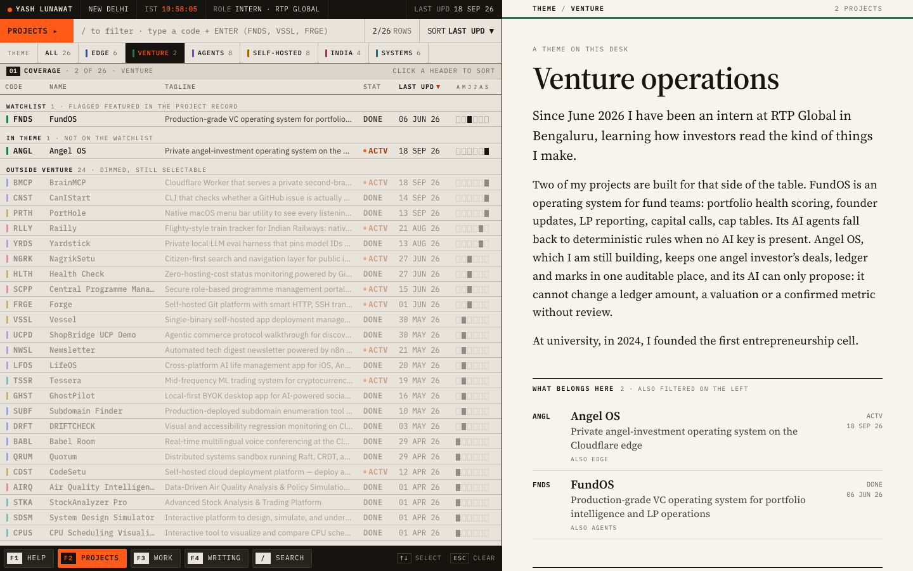
Task: Click the month activity bar in Angel OS row
Action: [x=472, y=151]
